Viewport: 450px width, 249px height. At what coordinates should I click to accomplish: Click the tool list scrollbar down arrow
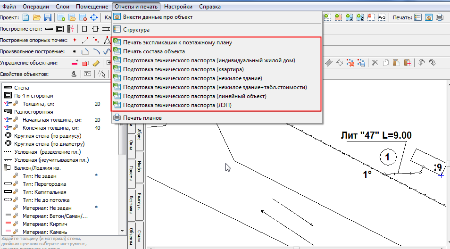pos(122,231)
